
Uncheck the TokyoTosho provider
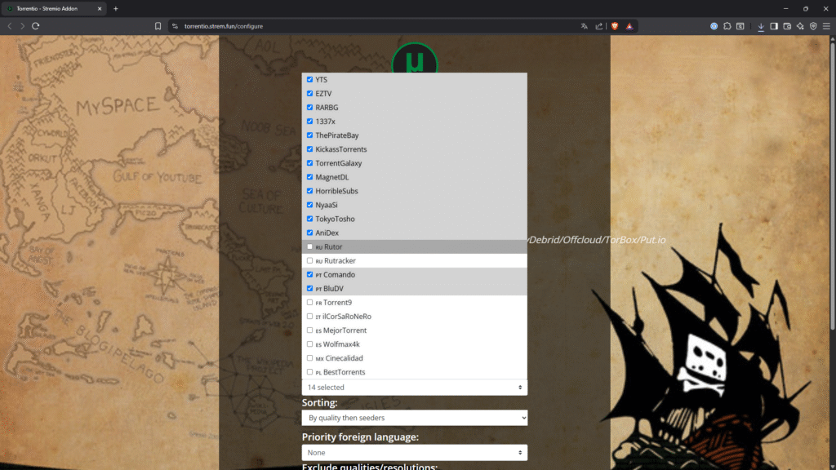coord(309,219)
